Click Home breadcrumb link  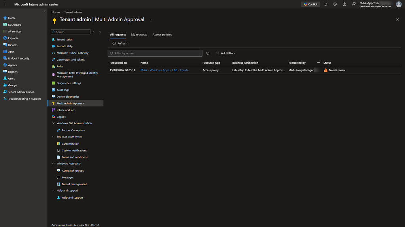[55, 12]
